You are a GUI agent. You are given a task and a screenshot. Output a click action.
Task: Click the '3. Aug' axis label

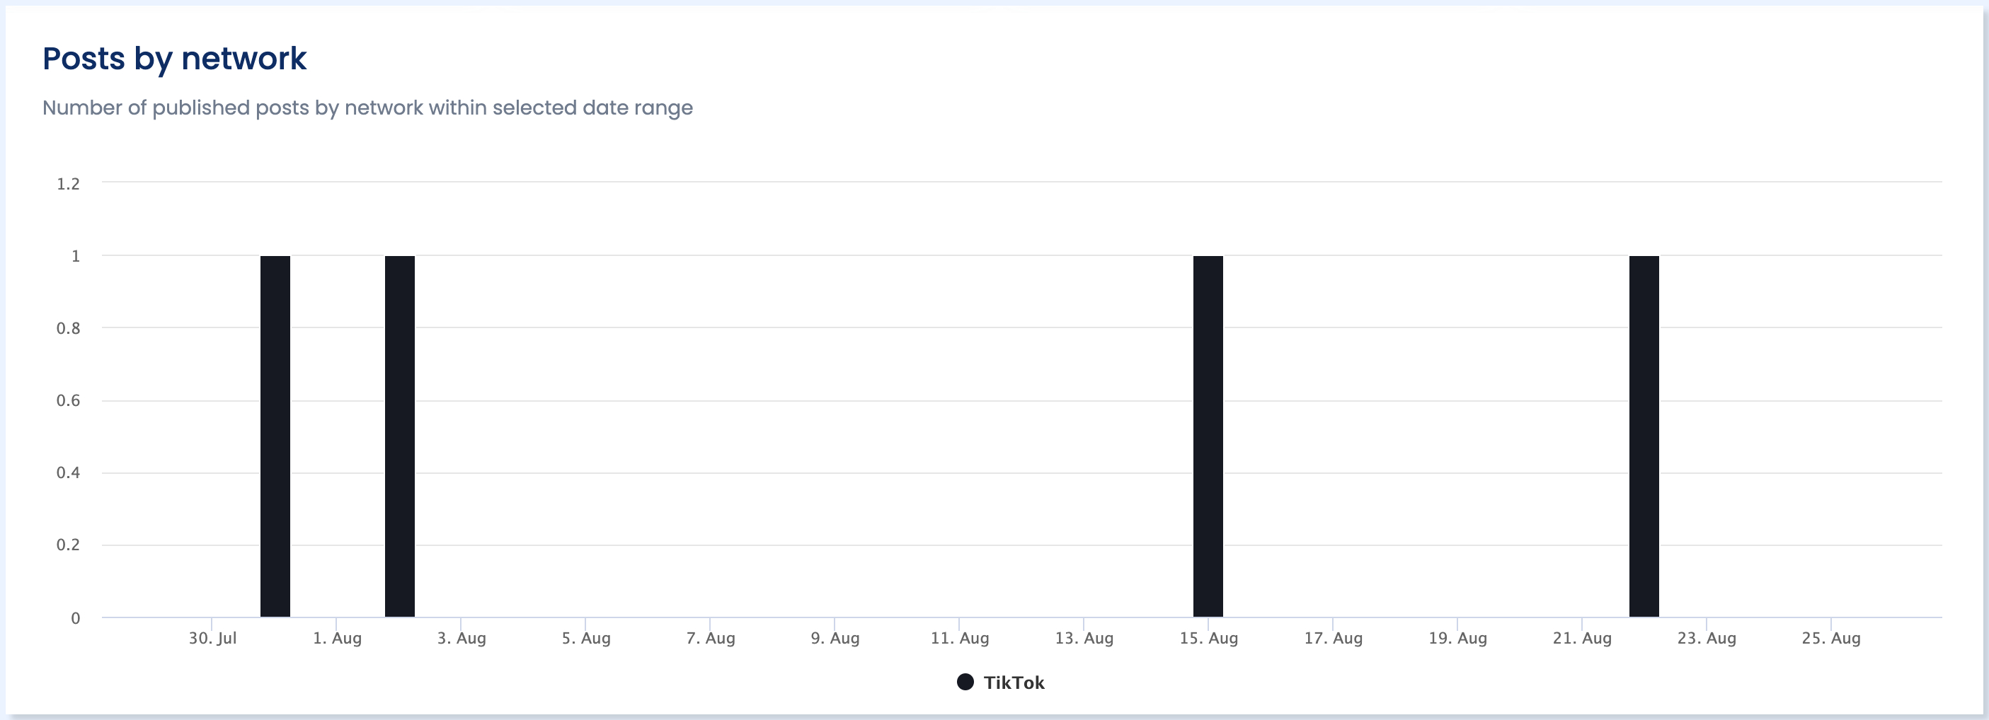(461, 638)
